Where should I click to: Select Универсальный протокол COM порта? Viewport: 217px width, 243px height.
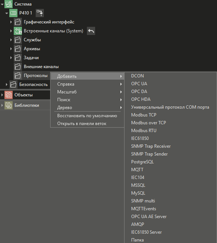pyautogui.click(x=171, y=107)
